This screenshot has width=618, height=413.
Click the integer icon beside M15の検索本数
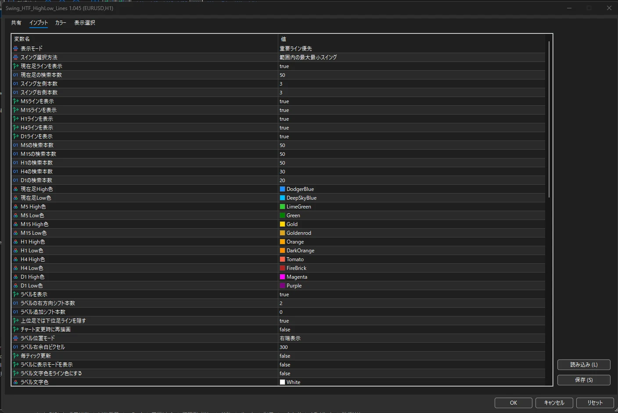point(16,154)
